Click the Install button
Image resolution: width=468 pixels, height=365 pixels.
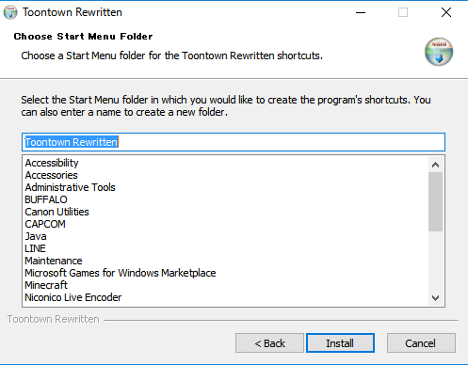(340, 343)
